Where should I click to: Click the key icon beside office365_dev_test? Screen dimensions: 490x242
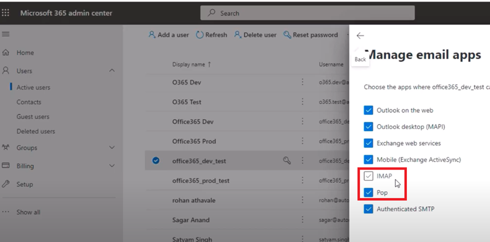click(x=287, y=160)
